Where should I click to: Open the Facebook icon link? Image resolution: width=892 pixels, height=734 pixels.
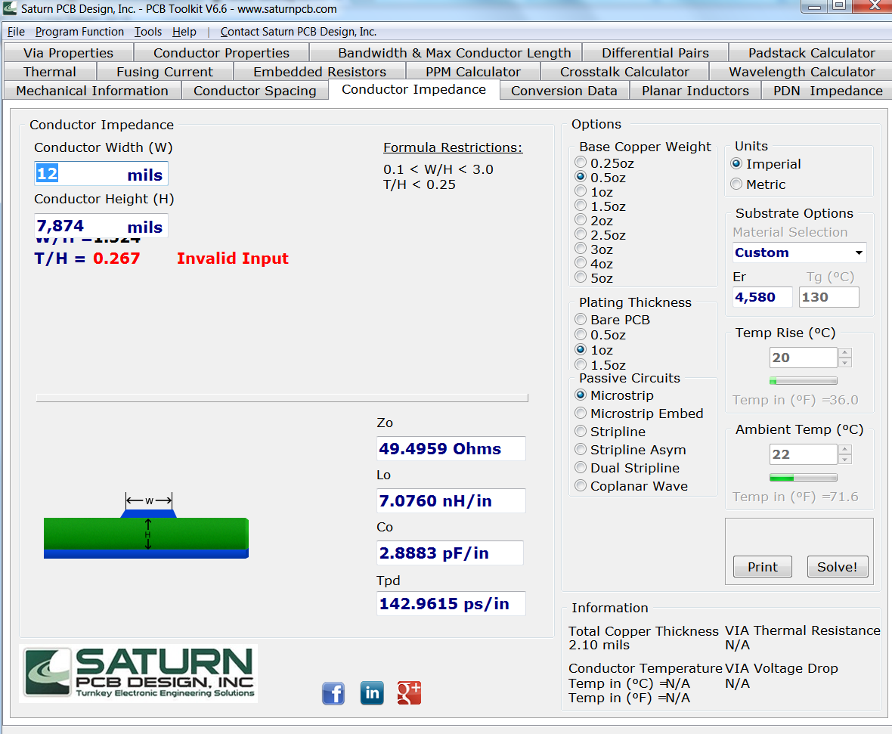(x=333, y=693)
